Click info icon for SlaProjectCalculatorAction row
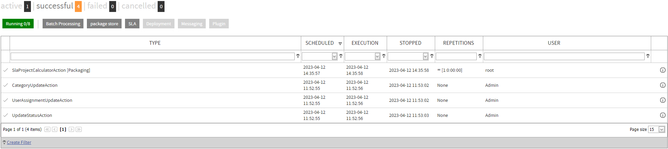This screenshot has width=668, height=149. 663,70
